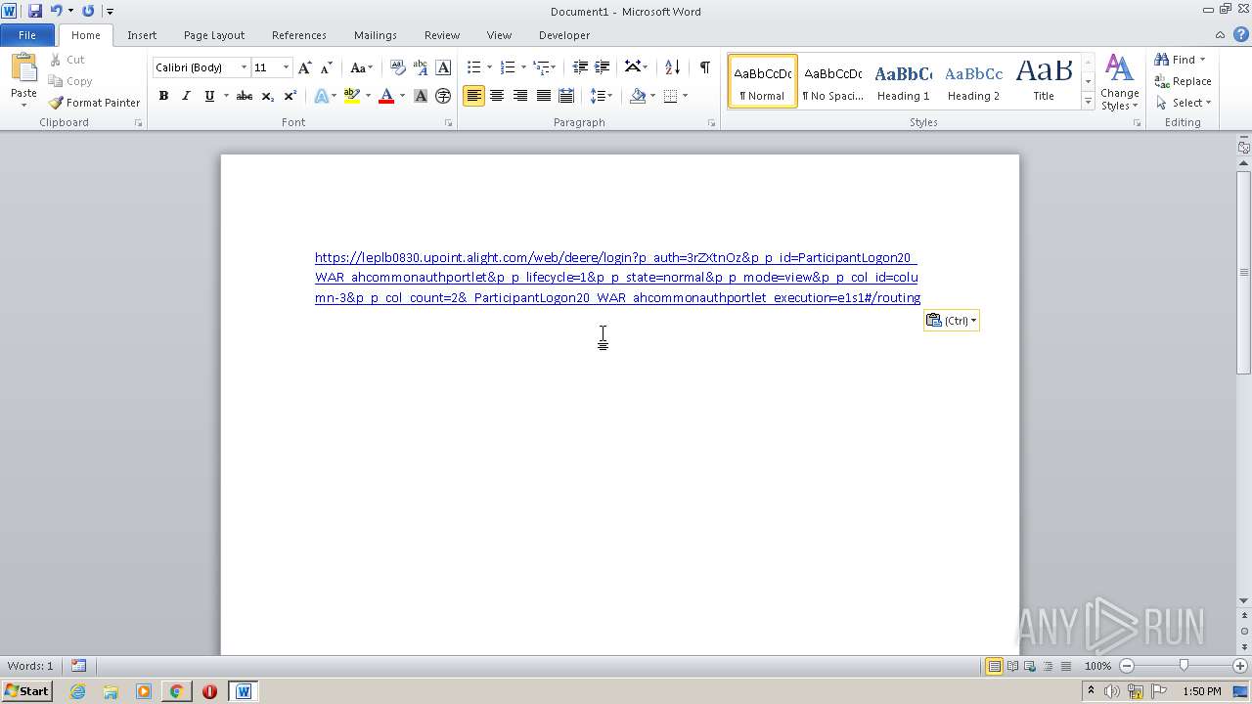Viewport: 1252px width, 704px height.
Task: Open the File tab
Action: pos(27,35)
